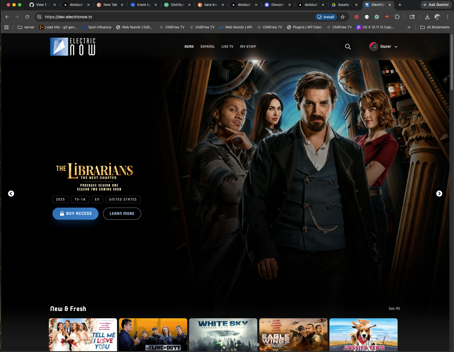Open the search magnifier icon
The width and height of the screenshot is (454, 352).
tap(348, 46)
